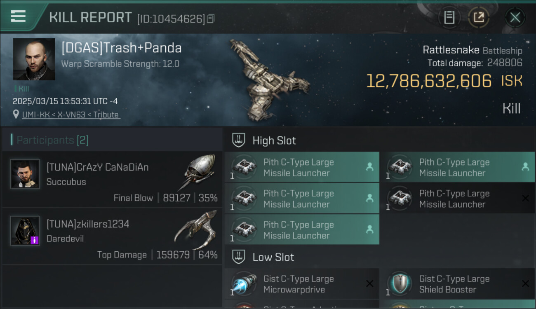Select the Succubus participant entry
The image size is (536, 309).
click(x=112, y=179)
